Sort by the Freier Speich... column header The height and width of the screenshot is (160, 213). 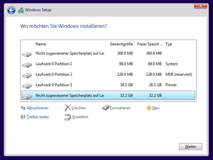click(x=149, y=44)
